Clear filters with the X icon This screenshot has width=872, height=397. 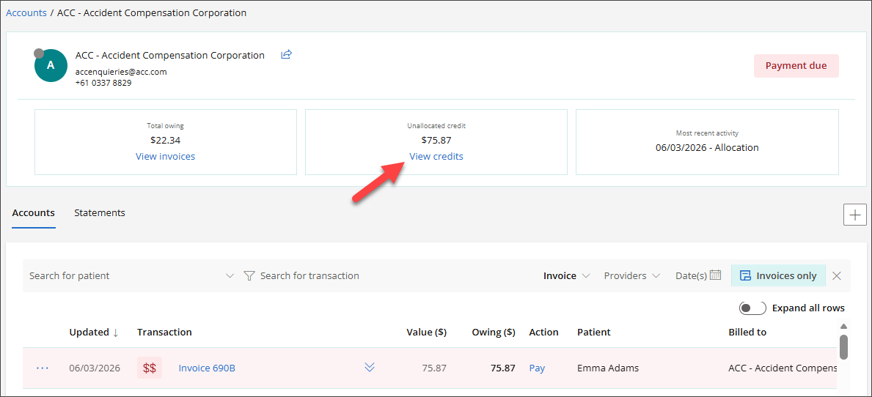837,276
